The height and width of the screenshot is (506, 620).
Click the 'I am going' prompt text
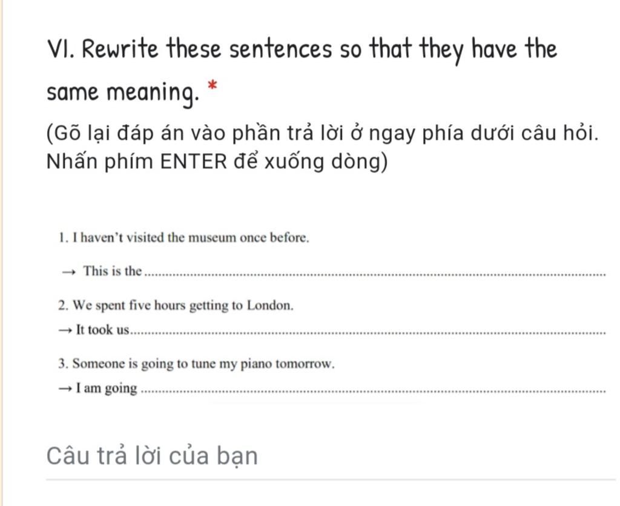107,389
